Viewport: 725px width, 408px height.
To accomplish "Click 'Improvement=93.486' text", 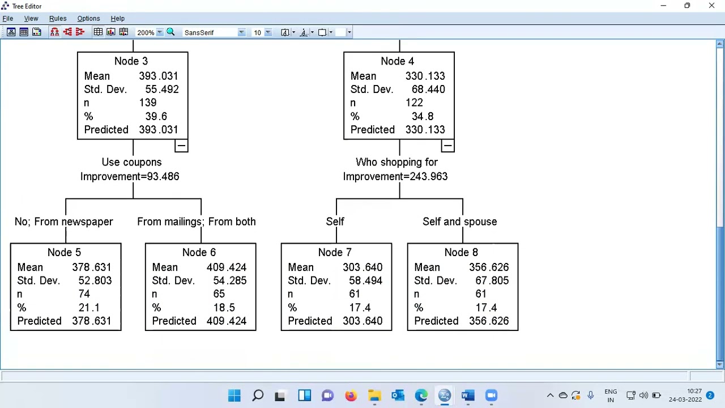I will [x=130, y=176].
